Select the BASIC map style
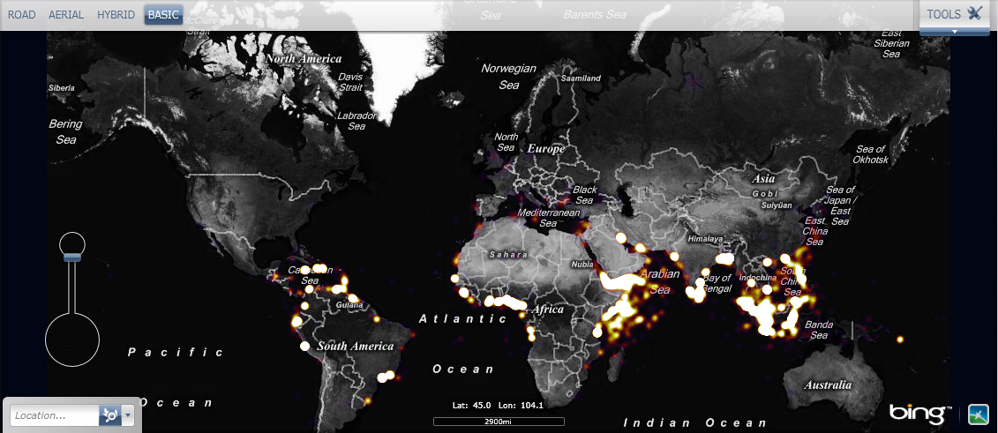Image resolution: width=998 pixels, height=433 pixels. (x=163, y=15)
